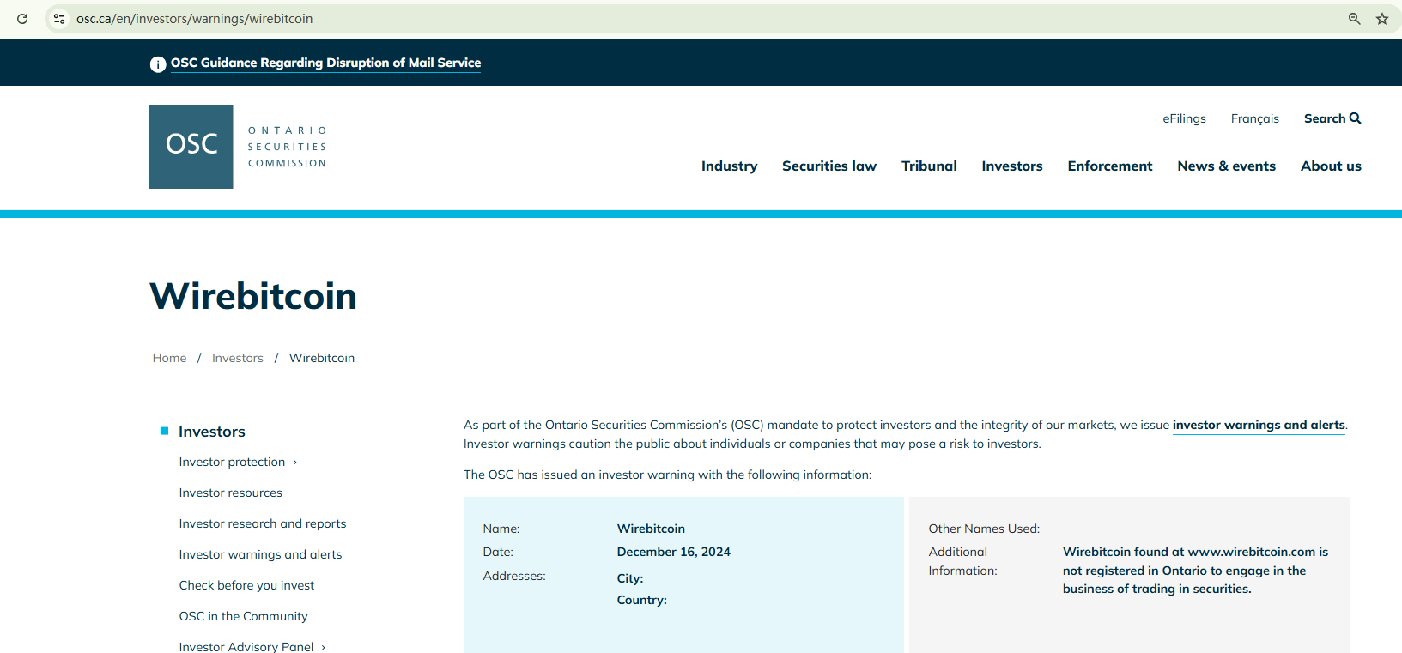The height and width of the screenshot is (653, 1402).
Task: Open the Tribunal menu
Action: click(929, 166)
